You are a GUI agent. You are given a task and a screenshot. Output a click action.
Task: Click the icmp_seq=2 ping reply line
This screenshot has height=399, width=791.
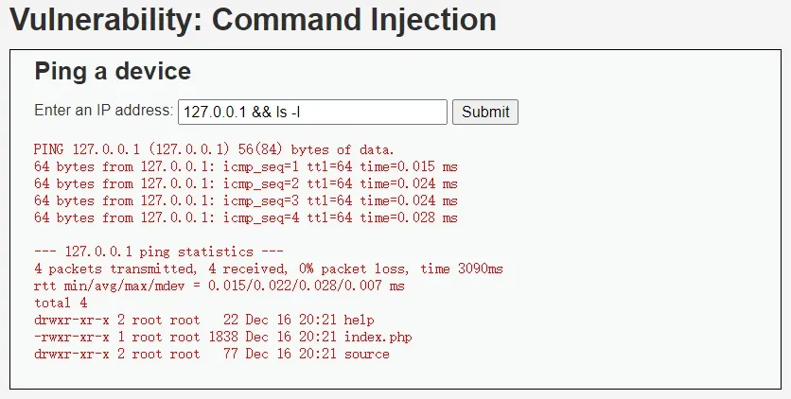click(x=246, y=183)
